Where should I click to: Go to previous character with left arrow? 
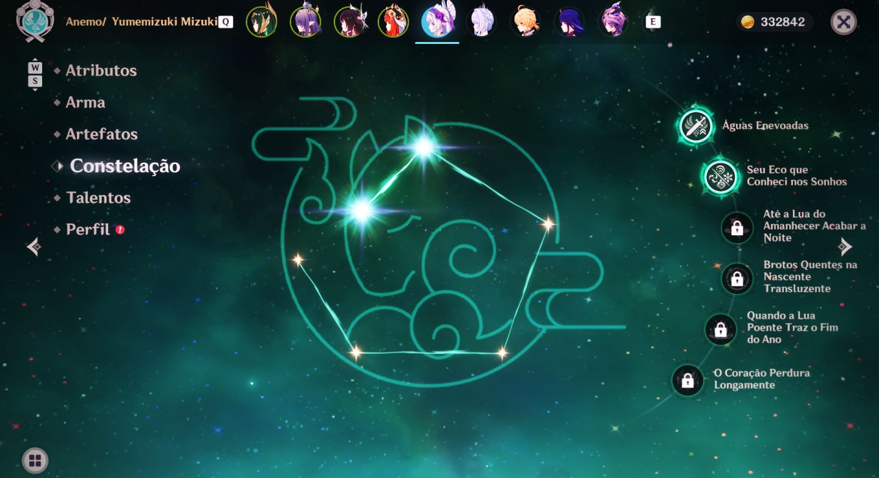click(34, 246)
